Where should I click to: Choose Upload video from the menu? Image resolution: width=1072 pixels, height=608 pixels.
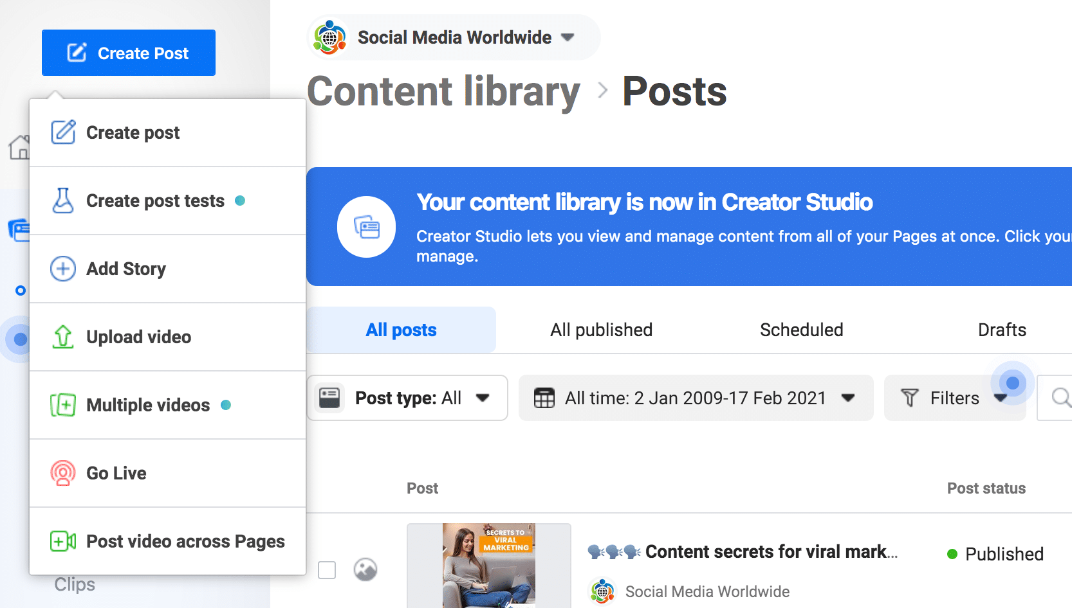coord(167,337)
